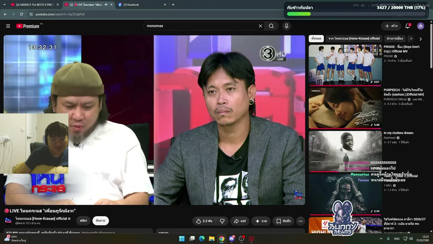Open a new browser tab
This screenshot has height=244, width=433.
173,5
